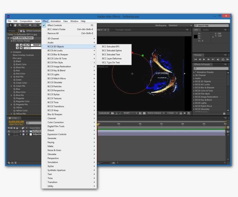Click the REGISTER button in Effect Controls

click(x=36, y=45)
